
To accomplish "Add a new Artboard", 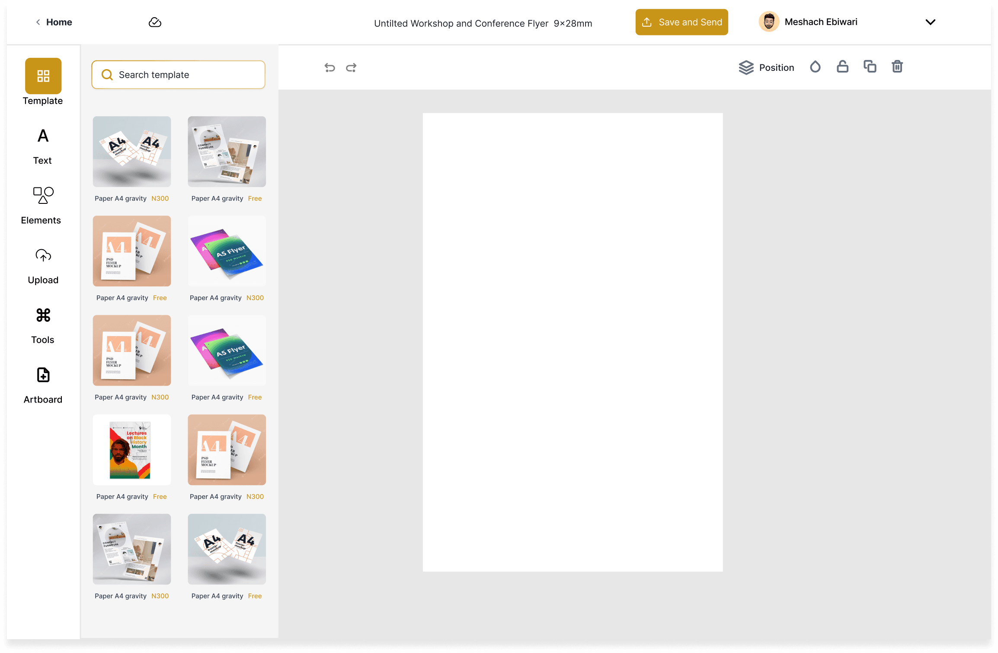I will coord(43,386).
